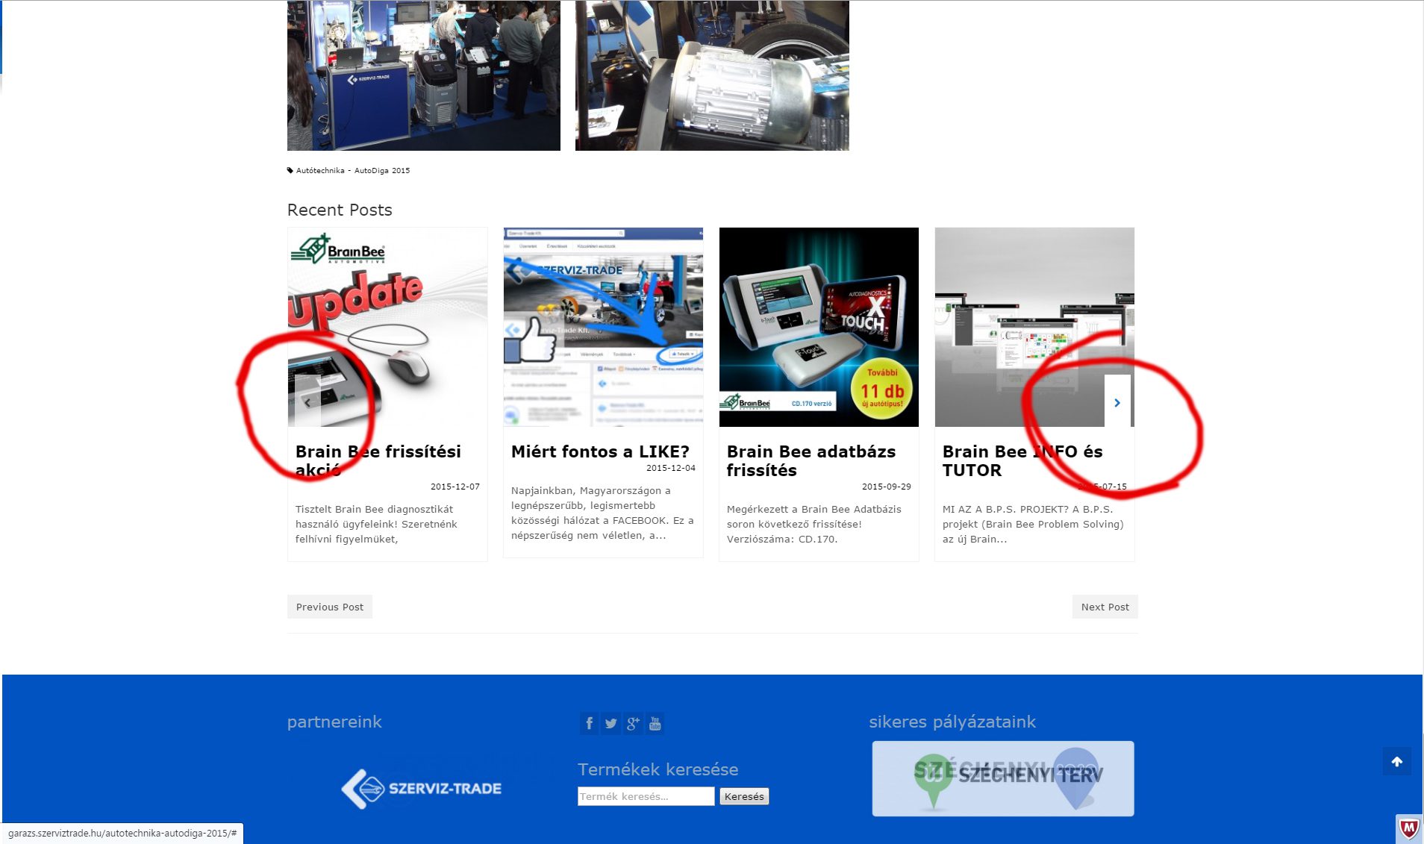Image resolution: width=1424 pixels, height=844 pixels.
Task: Open the Brain Bee INFO és TUTOR title
Action: click(1022, 460)
